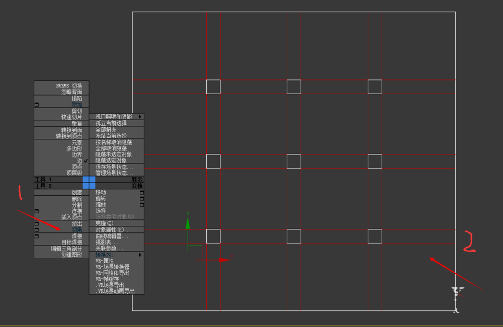This screenshot has width=503, height=327.
Task: Open the 曲线编辑器 (Curve Editor)
Action: (113, 236)
